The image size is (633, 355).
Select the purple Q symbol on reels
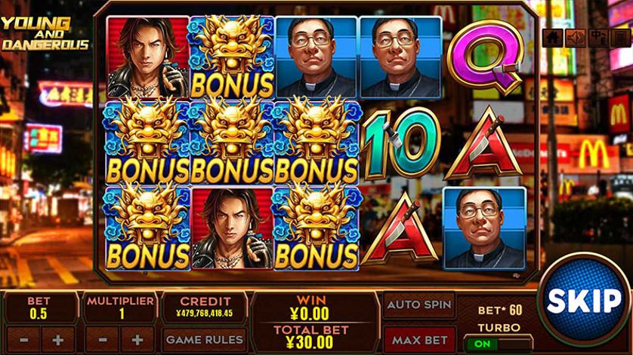(x=485, y=57)
